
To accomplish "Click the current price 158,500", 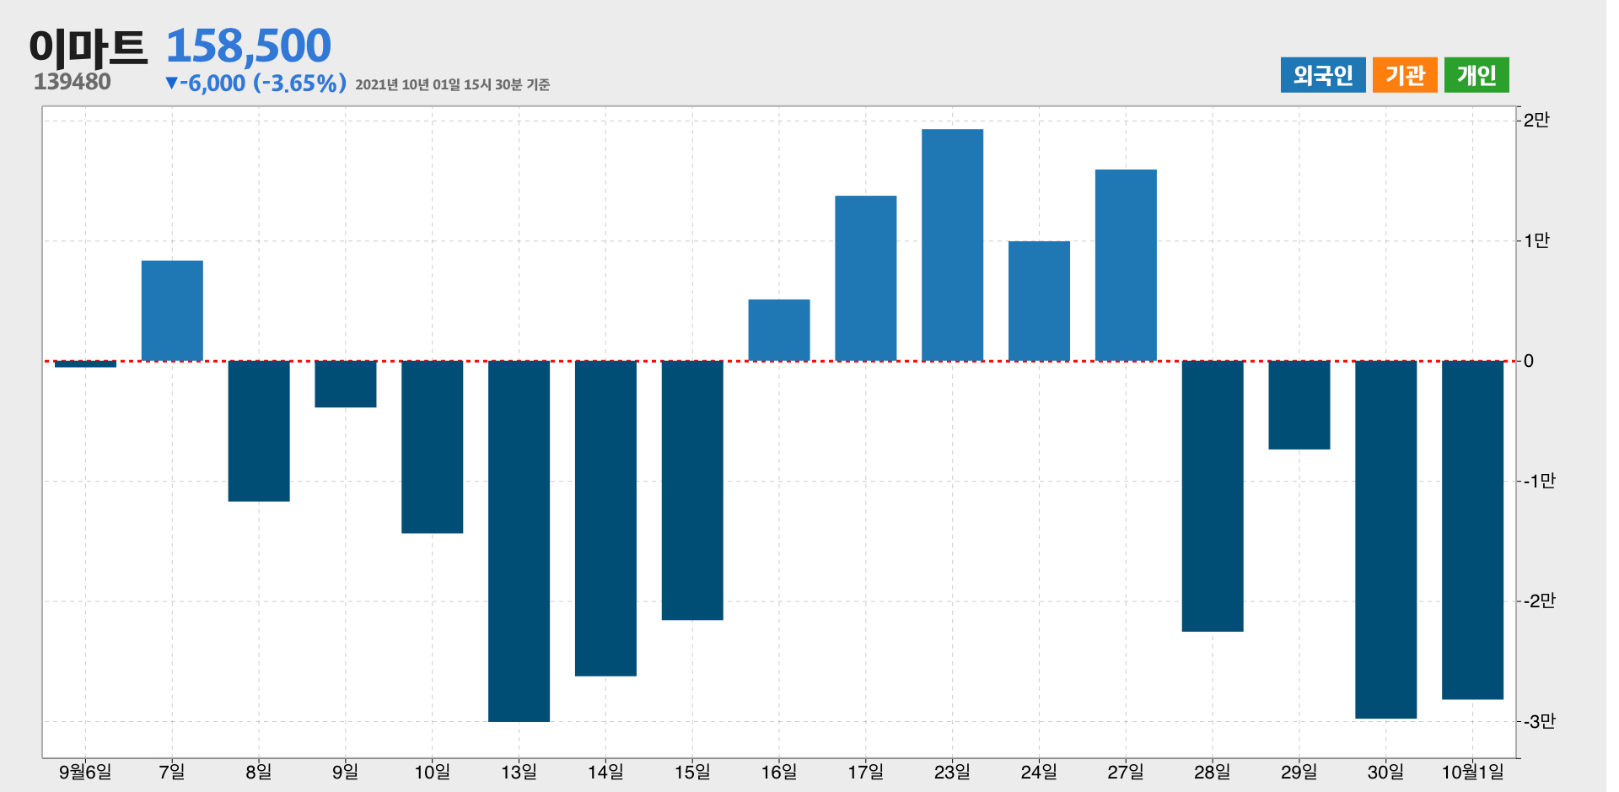I will click(x=248, y=46).
